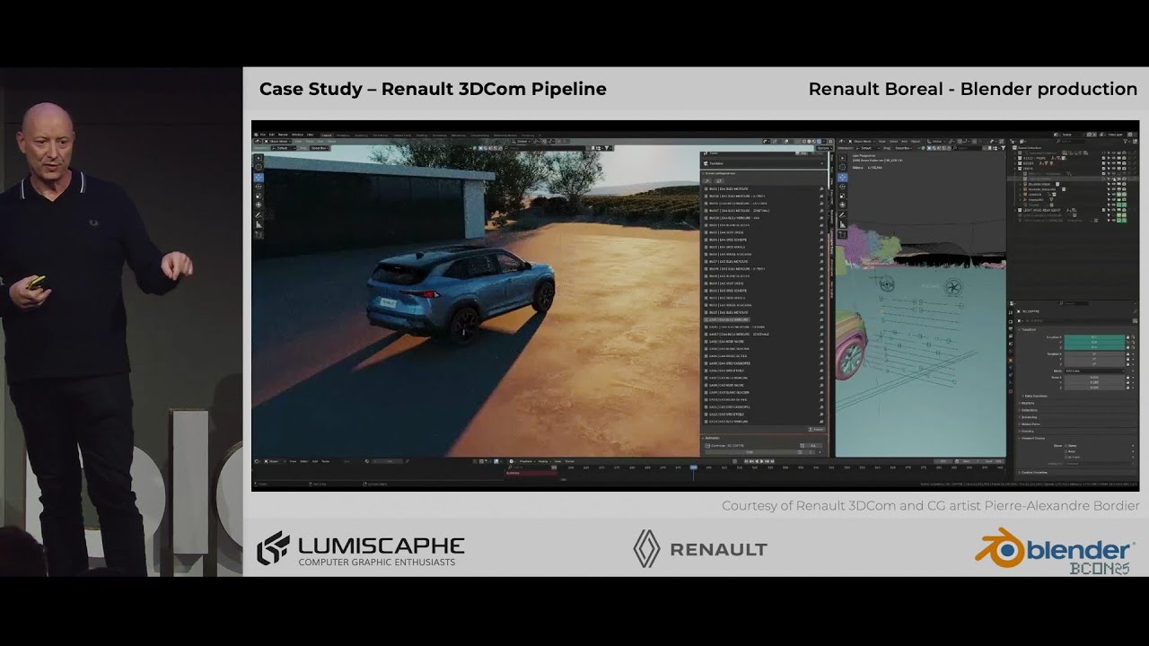1149x646 pixels.
Task: Expand the LIGHT_HEAD_REAR_RIGHT outliner item
Action: pyautogui.click(x=1015, y=210)
